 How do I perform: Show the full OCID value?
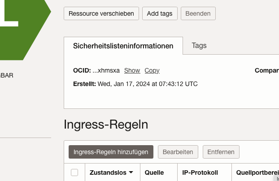(x=132, y=70)
